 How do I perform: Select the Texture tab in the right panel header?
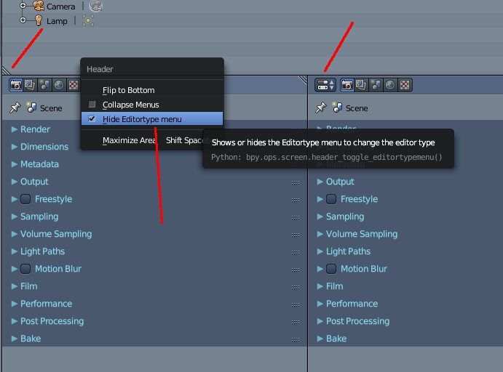click(405, 85)
